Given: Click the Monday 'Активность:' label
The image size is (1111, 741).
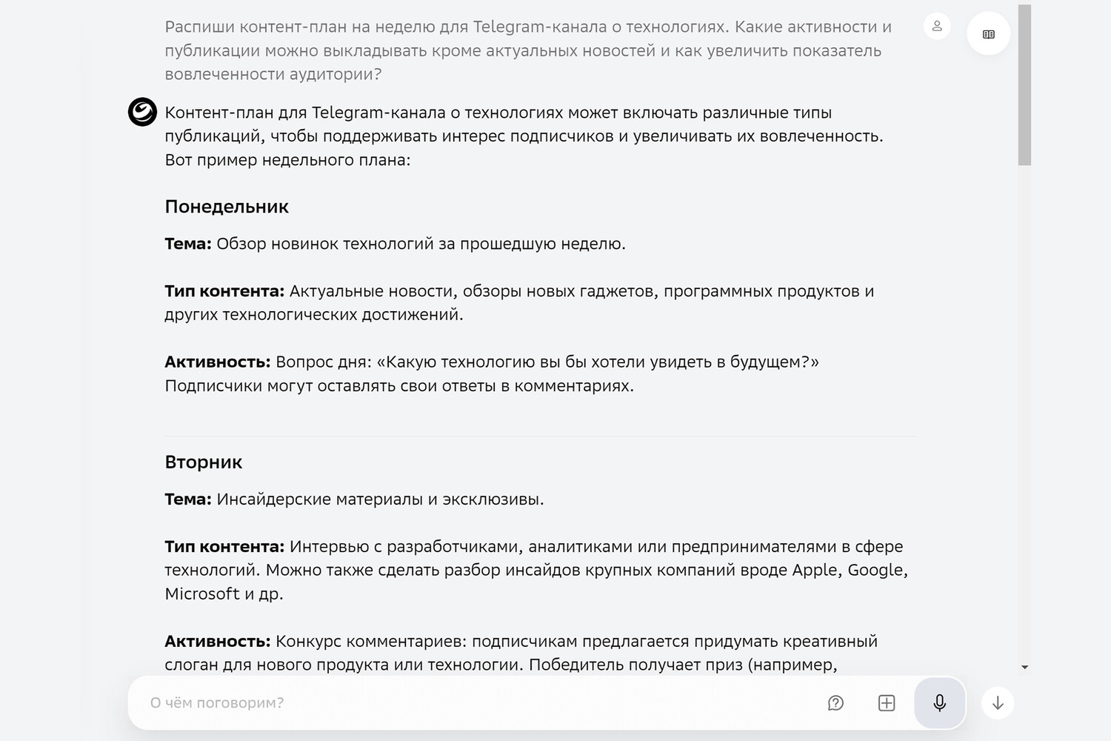Looking at the screenshot, I should (218, 362).
